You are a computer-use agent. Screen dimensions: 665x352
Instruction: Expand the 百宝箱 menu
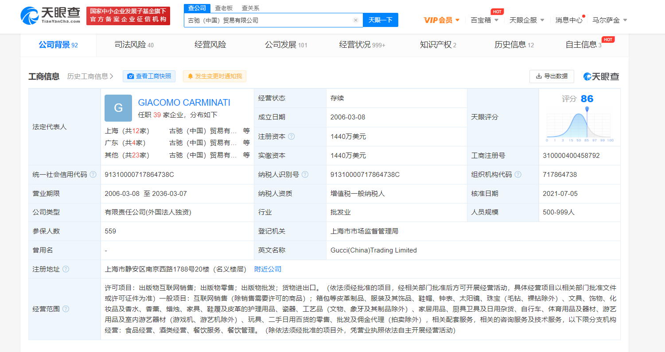click(484, 20)
